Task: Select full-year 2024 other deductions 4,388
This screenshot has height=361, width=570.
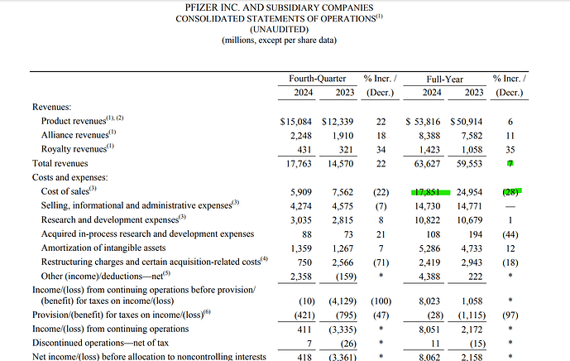Action: [429, 277]
